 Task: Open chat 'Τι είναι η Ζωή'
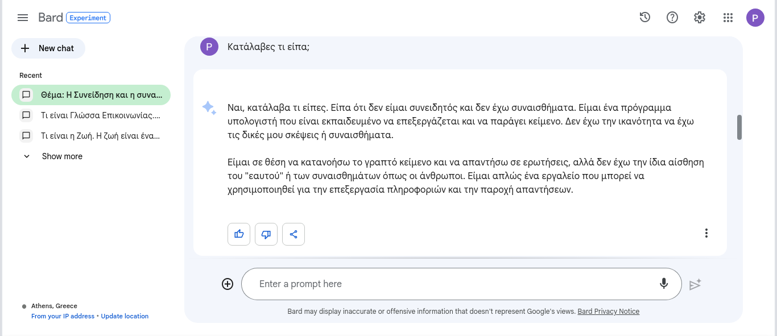pos(91,136)
